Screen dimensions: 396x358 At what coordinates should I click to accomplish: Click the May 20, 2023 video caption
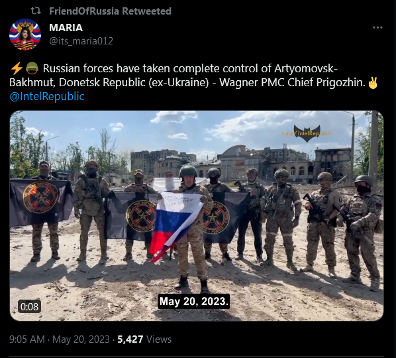pos(194,302)
